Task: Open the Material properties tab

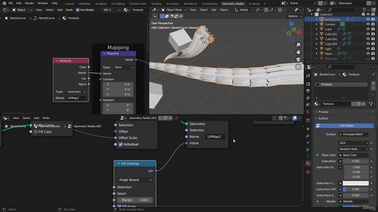Action: point(308,163)
